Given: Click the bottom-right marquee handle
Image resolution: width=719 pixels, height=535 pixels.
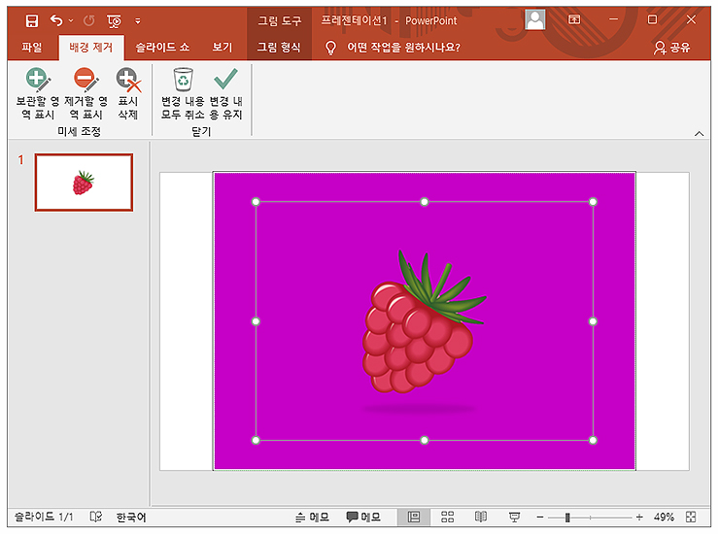Looking at the screenshot, I should click(x=593, y=440).
